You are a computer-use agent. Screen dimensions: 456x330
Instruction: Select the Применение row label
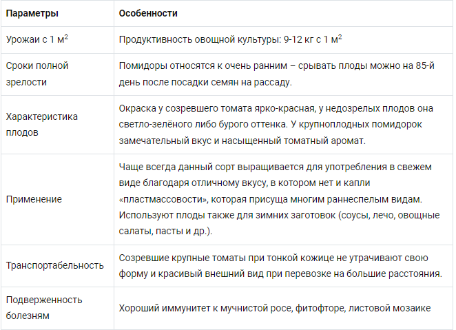pyautogui.click(x=34, y=200)
